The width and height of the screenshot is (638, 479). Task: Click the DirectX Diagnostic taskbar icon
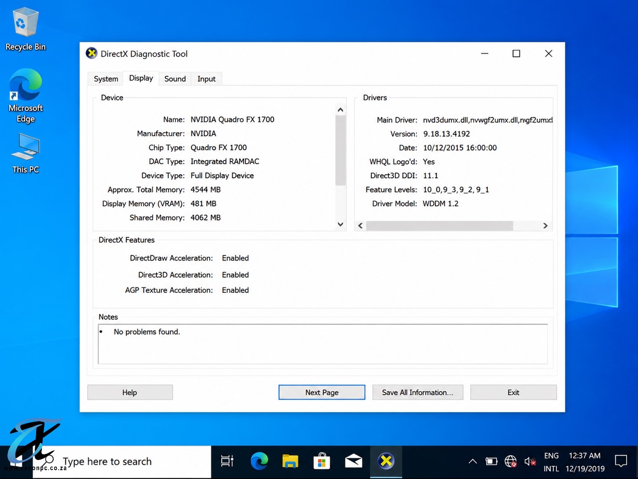click(x=386, y=461)
